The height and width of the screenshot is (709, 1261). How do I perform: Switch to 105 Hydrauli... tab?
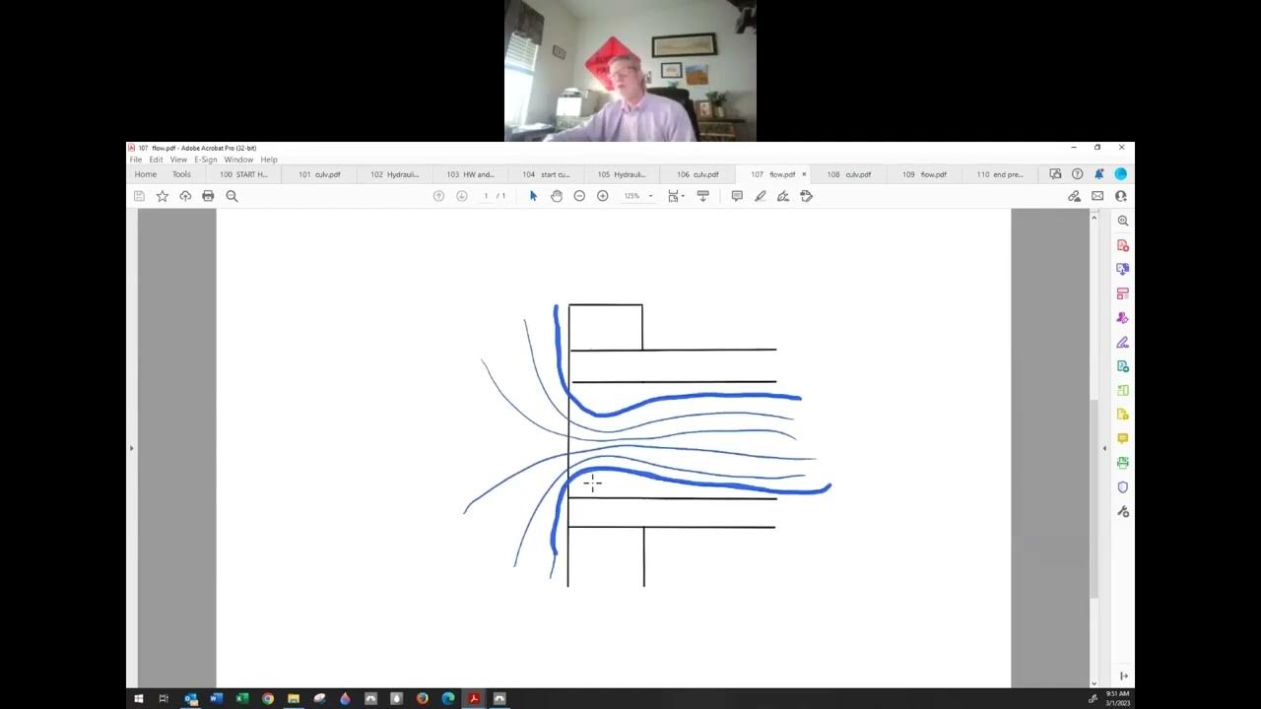tap(621, 174)
